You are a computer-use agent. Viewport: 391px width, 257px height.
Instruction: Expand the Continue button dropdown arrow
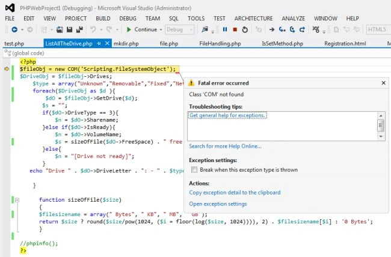pyautogui.click(x=161, y=29)
